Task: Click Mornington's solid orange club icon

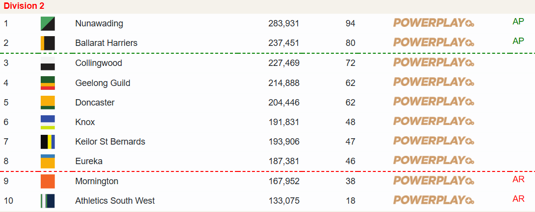Action: pos(48,181)
